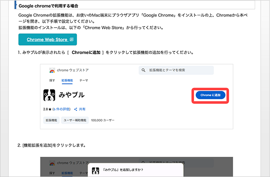Click the external link icon on Chrome Web Store button

72,40
